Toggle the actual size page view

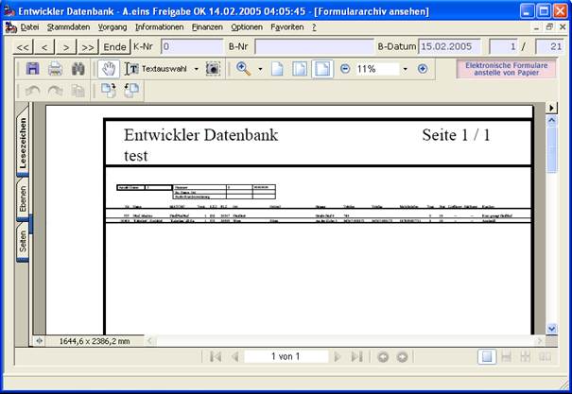277,69
